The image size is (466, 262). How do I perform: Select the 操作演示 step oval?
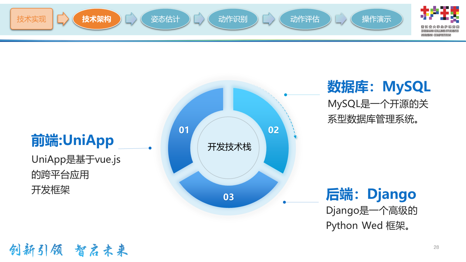(x=376, y=19)
